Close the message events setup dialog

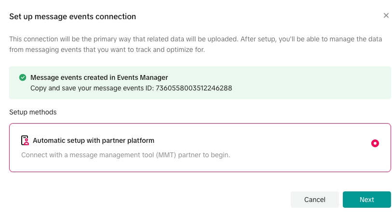(x=386, y=15)
